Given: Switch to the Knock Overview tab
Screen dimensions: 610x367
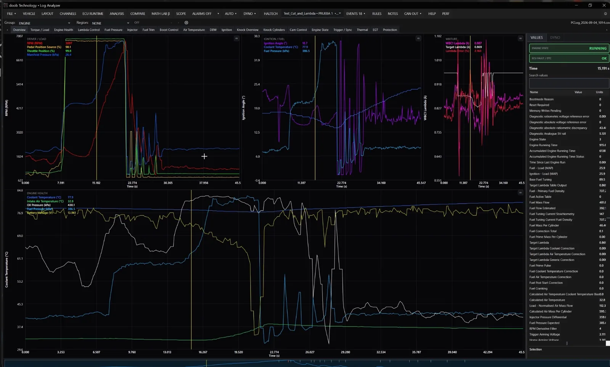Looking at the screenshot, I should 247,30.
